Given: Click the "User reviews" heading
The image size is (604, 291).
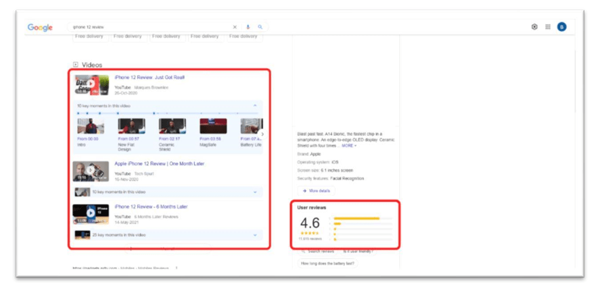Looking at the screenshot, I should pos(312,207).
